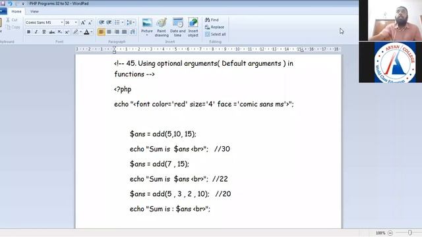422x237 pixels.
Task: Click the Decrease indent icon
Action: tap(102, 22)
